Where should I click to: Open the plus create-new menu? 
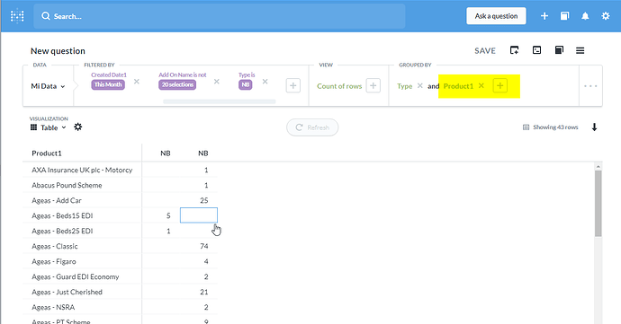pos(544,16)
